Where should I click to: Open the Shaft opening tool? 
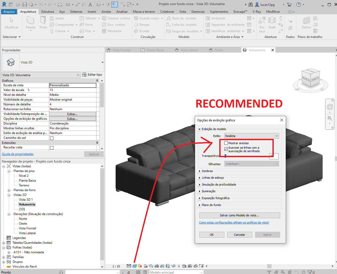(x=272, y=23)
